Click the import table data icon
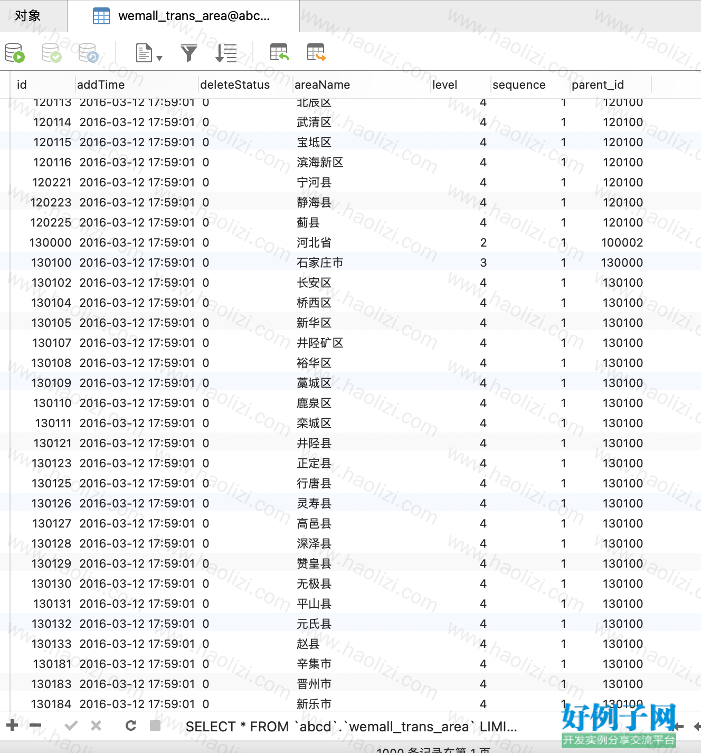Viewport: 701px width, 753px height. pyautogui.click(x=279, y=52)
